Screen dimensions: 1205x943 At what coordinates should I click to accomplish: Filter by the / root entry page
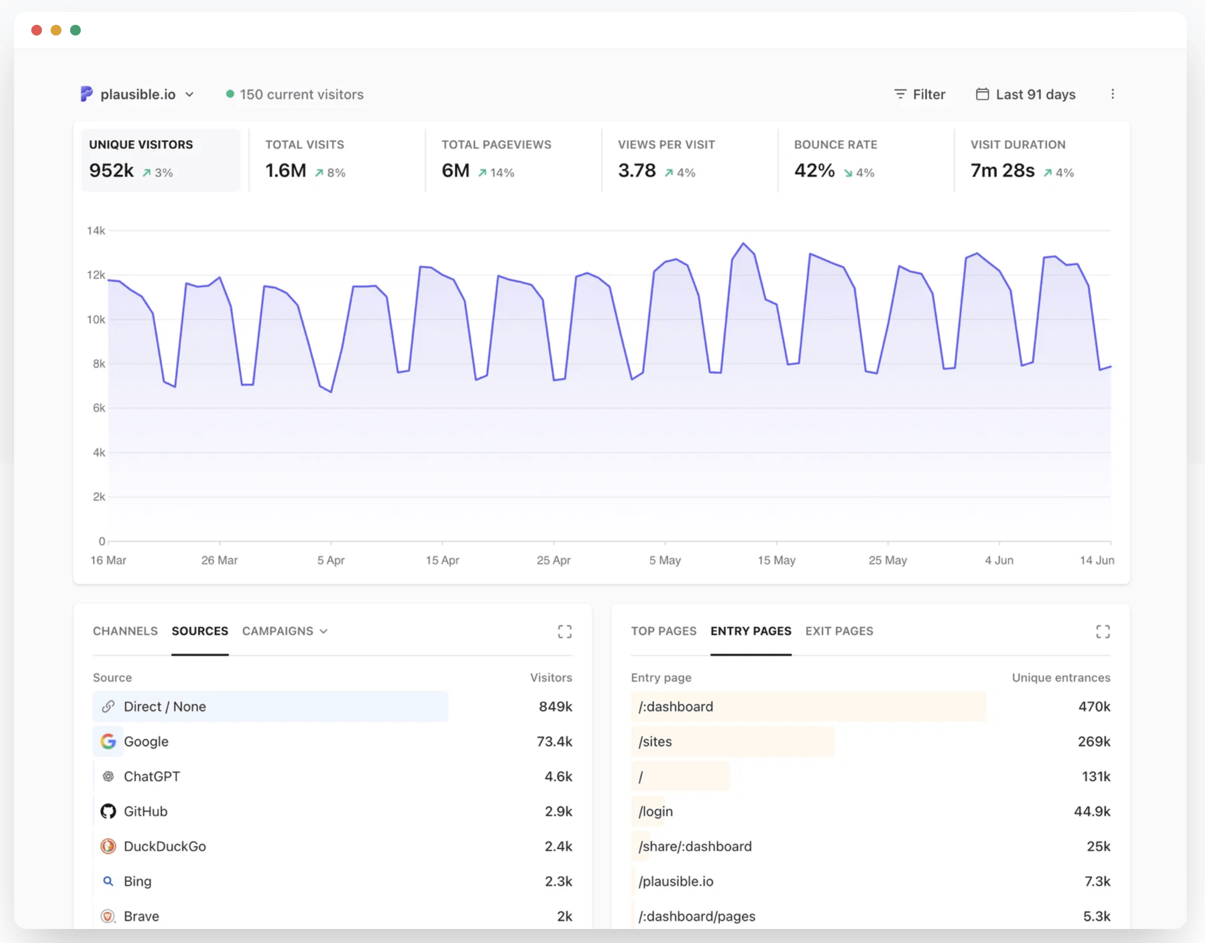click(870, 776)
